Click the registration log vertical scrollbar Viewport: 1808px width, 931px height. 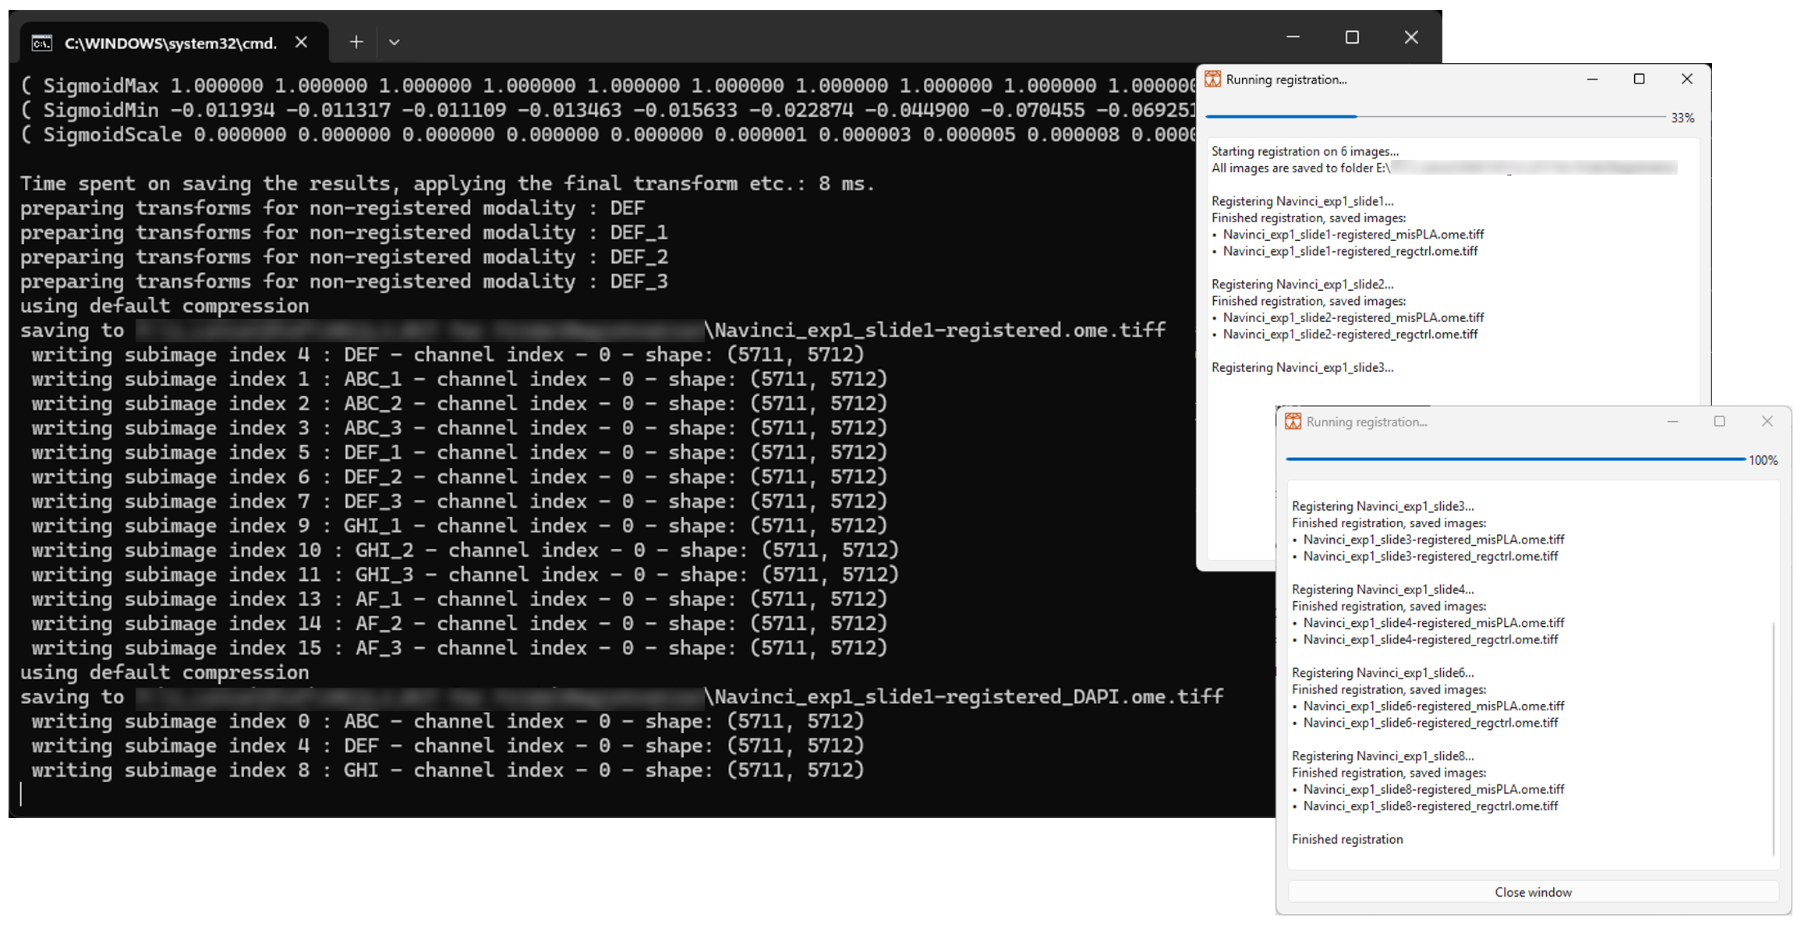[1773, 737]
